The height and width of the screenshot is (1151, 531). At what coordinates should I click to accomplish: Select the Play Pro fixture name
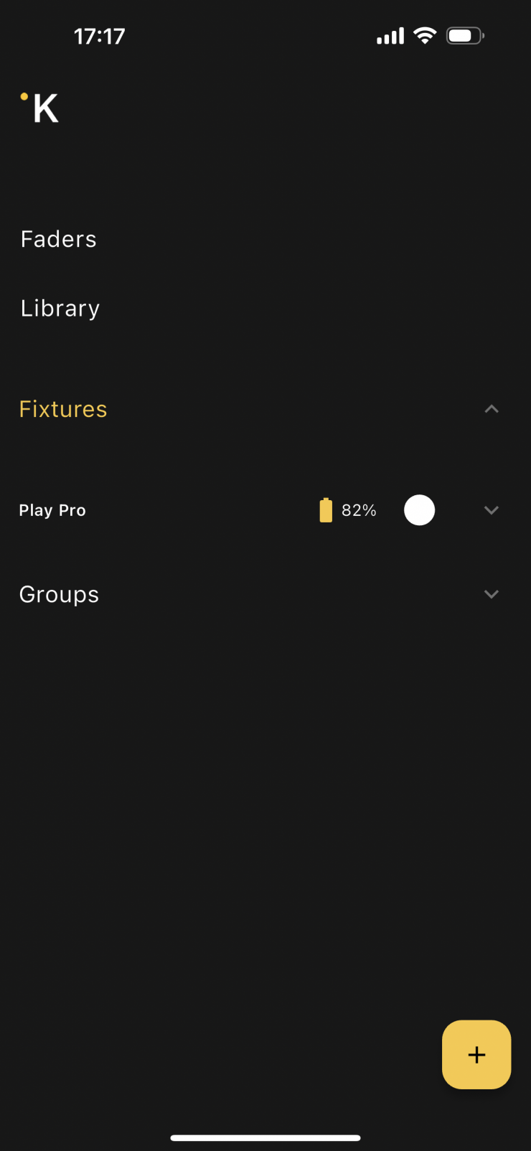click(52, 510)
